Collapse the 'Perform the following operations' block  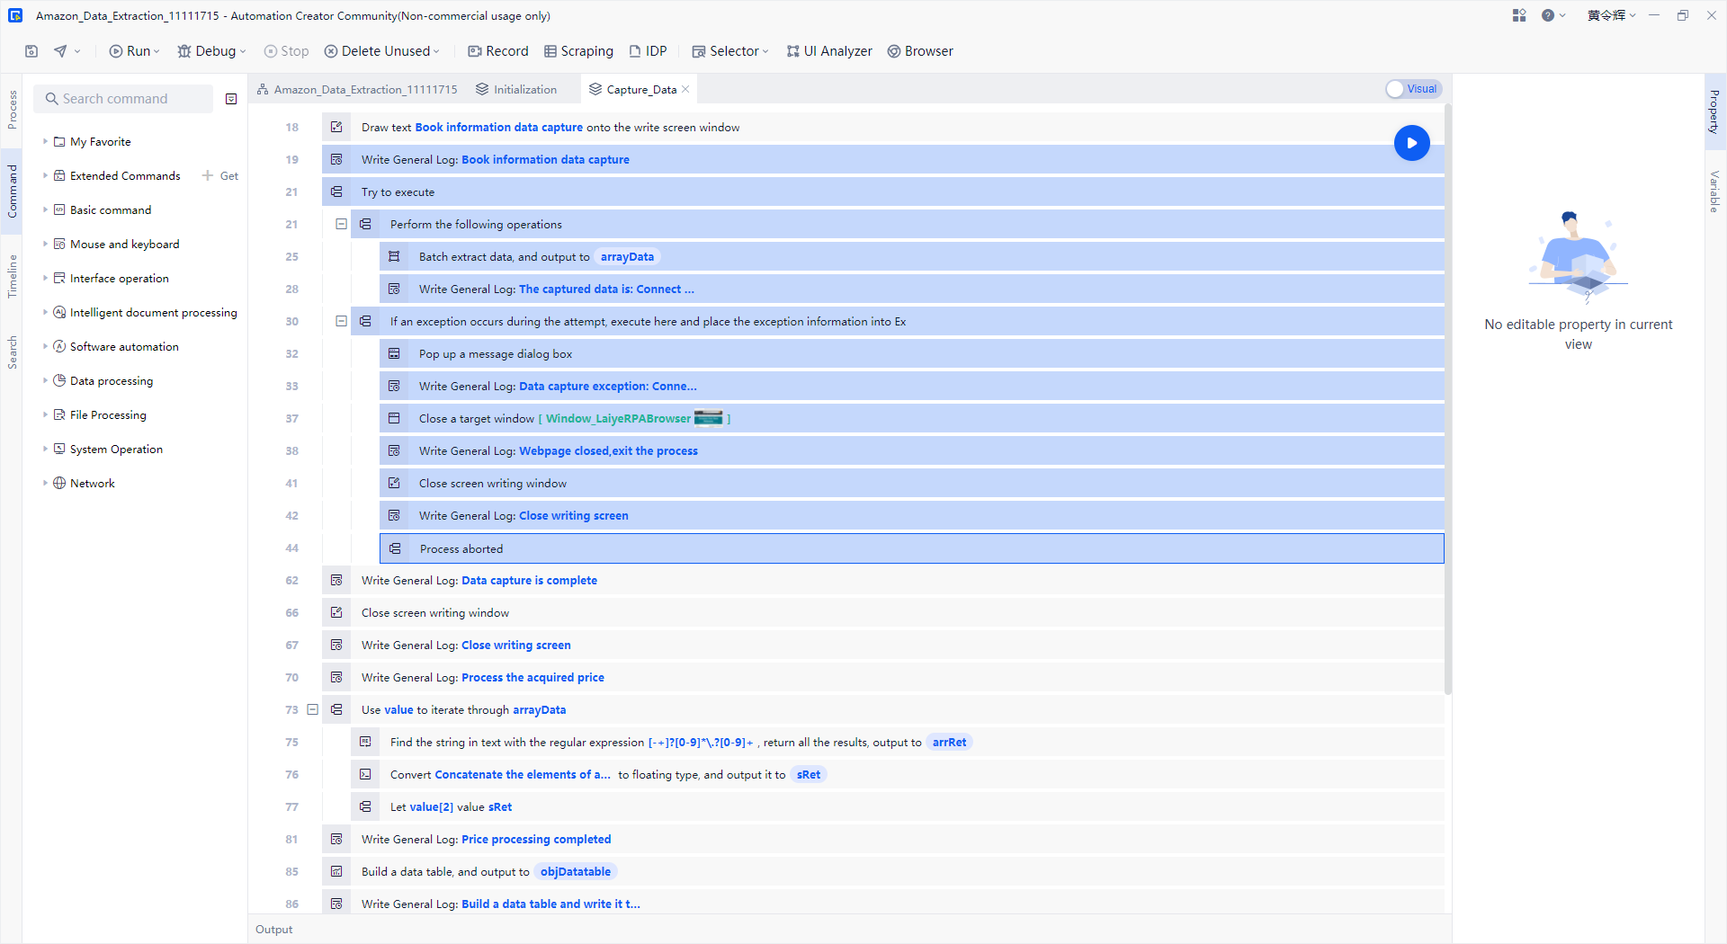pos(341,224)
